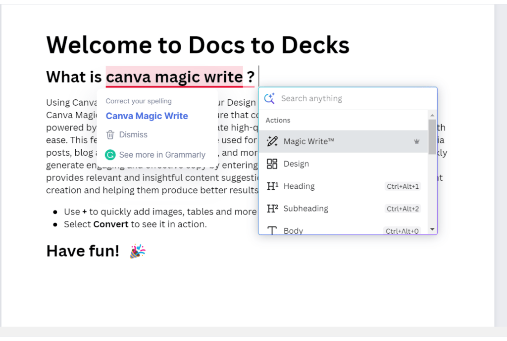The height and width of the screenshot is (341, 507).
Task: Click the green Grammarly logo icon
Action: click(x=110, y=155)
